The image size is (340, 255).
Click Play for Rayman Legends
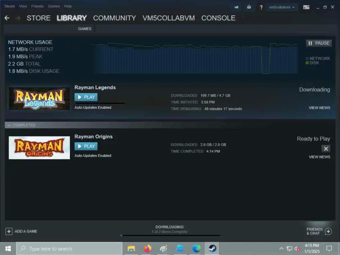[x=86, y=97]
